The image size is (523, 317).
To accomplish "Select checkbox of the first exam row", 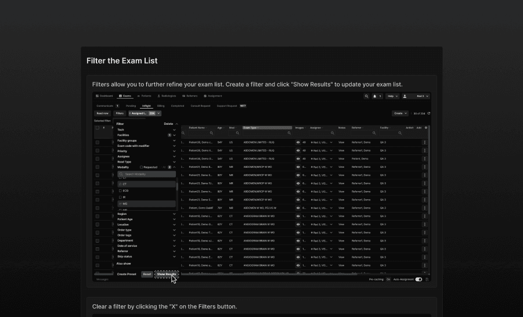I will coord(98,142).
